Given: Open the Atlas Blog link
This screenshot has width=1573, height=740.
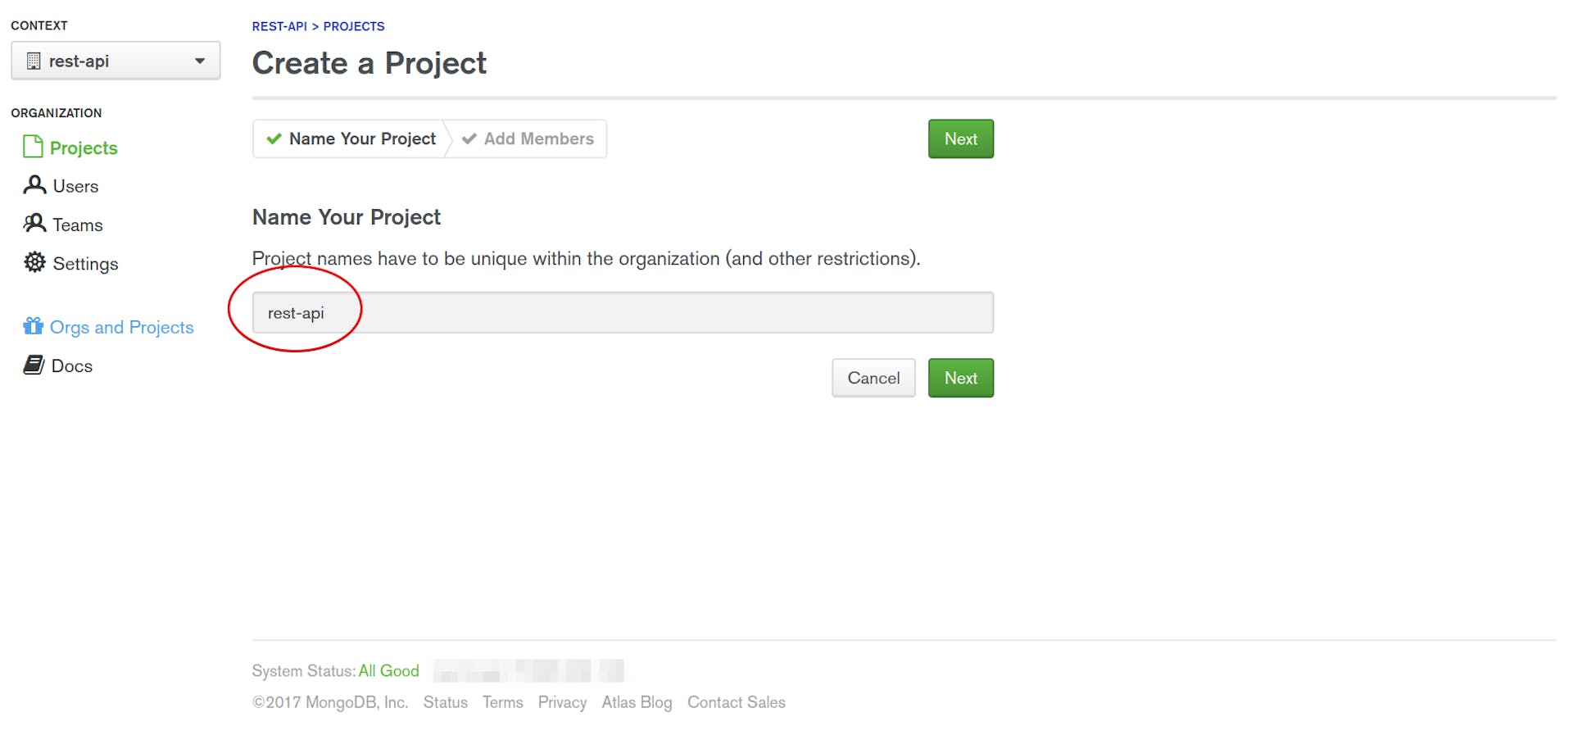Looking at the screenshot, I should coord(637,701).
